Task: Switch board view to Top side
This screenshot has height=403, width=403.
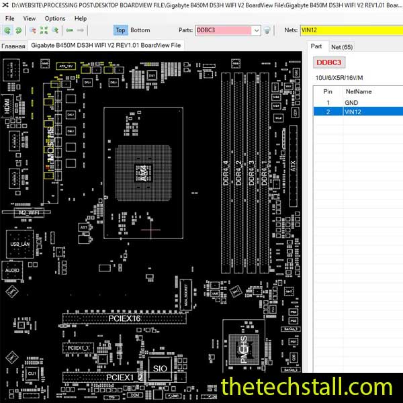Action: pos(120,30)
